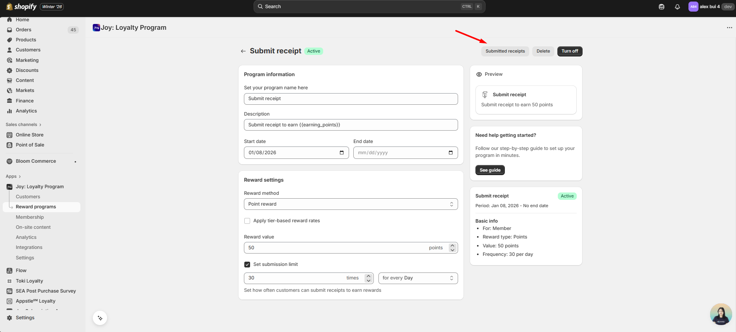Image resolution: width=736 pixels, height=332 pixels.
Task: Open the Sidekick assistant icon in top bar
Action: click(x=661, y=7)
